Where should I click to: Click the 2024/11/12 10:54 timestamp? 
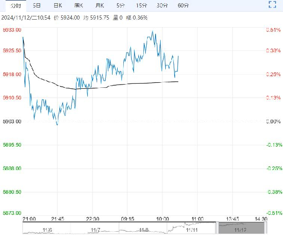pos(26,18)
